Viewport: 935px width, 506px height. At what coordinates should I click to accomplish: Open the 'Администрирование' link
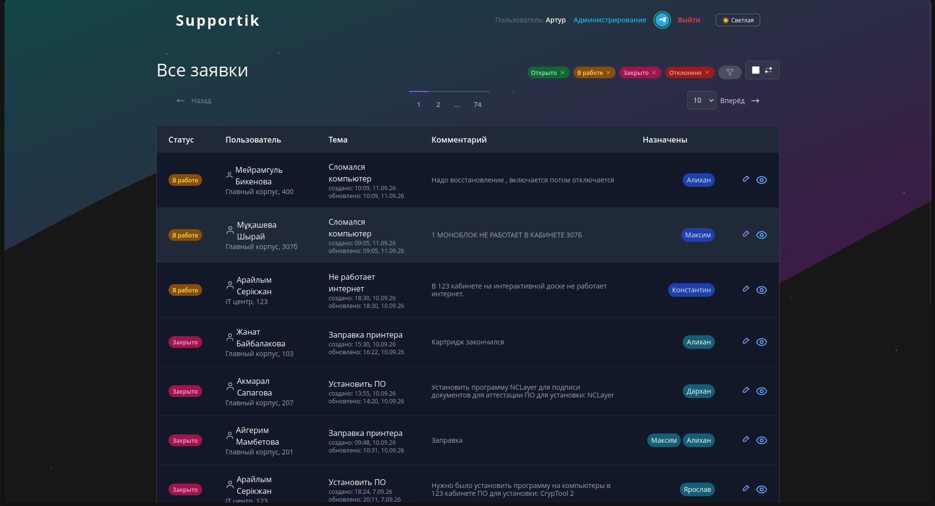(610, 20)
